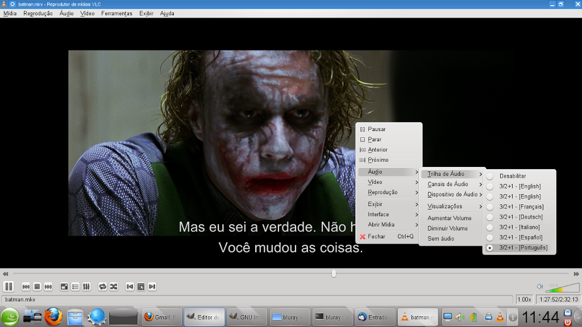The width and height of the screenshot is (582, 327).
Task: Stop playback using the toolbar stop icon
Action: tap(37, 287)
